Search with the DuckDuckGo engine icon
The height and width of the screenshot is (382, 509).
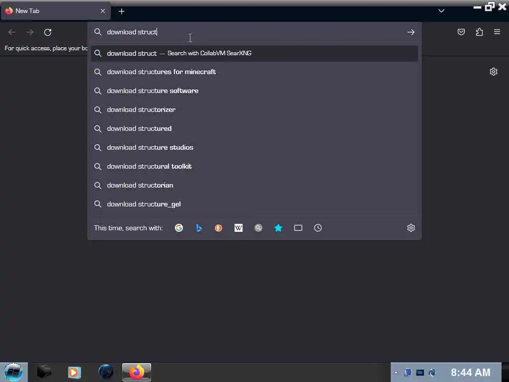(219, 228)
